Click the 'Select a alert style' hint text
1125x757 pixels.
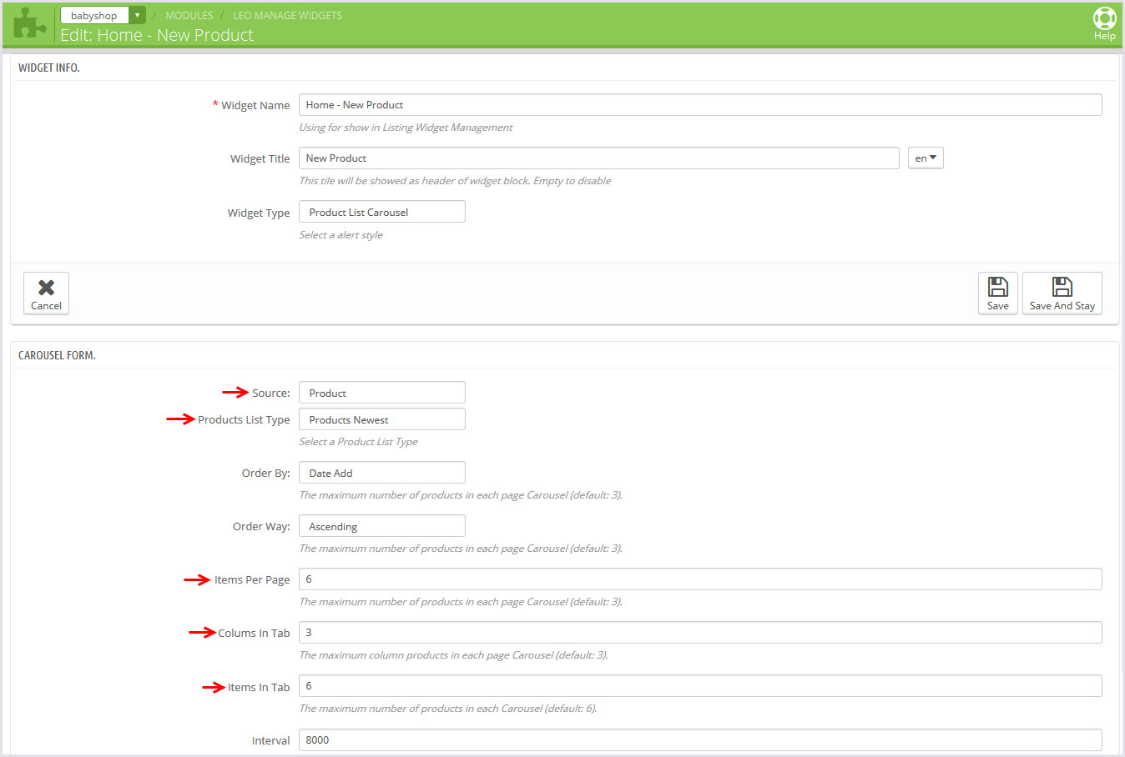tap(341, 235)
